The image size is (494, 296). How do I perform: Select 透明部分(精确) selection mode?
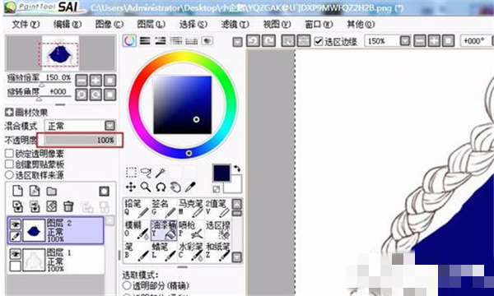127,285
